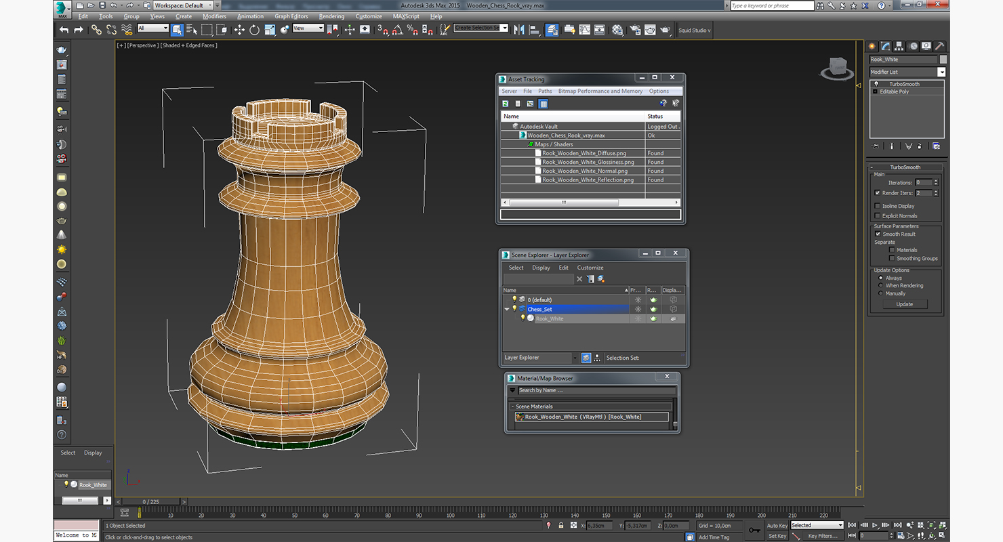
Task: Activate the Select and Uniform Scale tool
Action: pyautogui.click(x=270, y=30)
